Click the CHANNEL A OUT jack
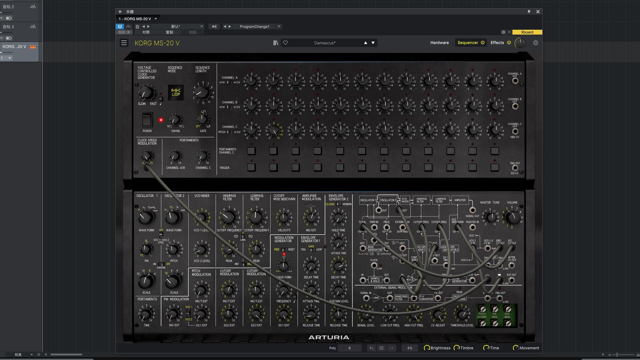Image resolution: width=640 pixels, height=360 pixels. 515,81
